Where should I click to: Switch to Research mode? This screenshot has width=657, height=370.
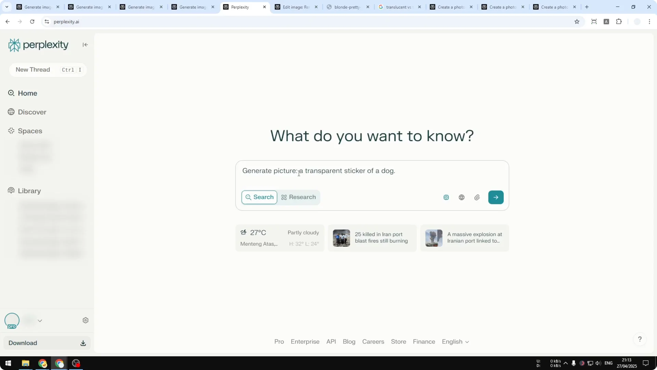coord(298,197)
